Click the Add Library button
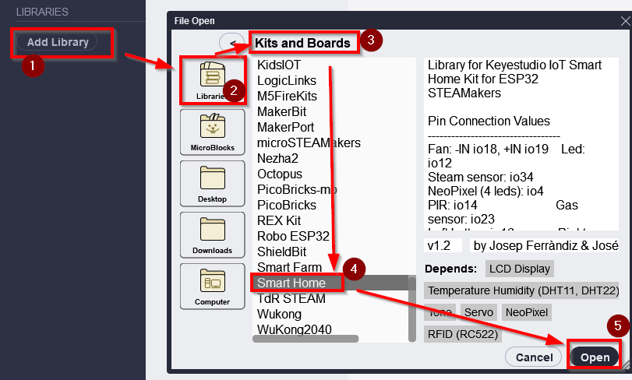This screenshot has width=632, height=380. pos(58,42)
